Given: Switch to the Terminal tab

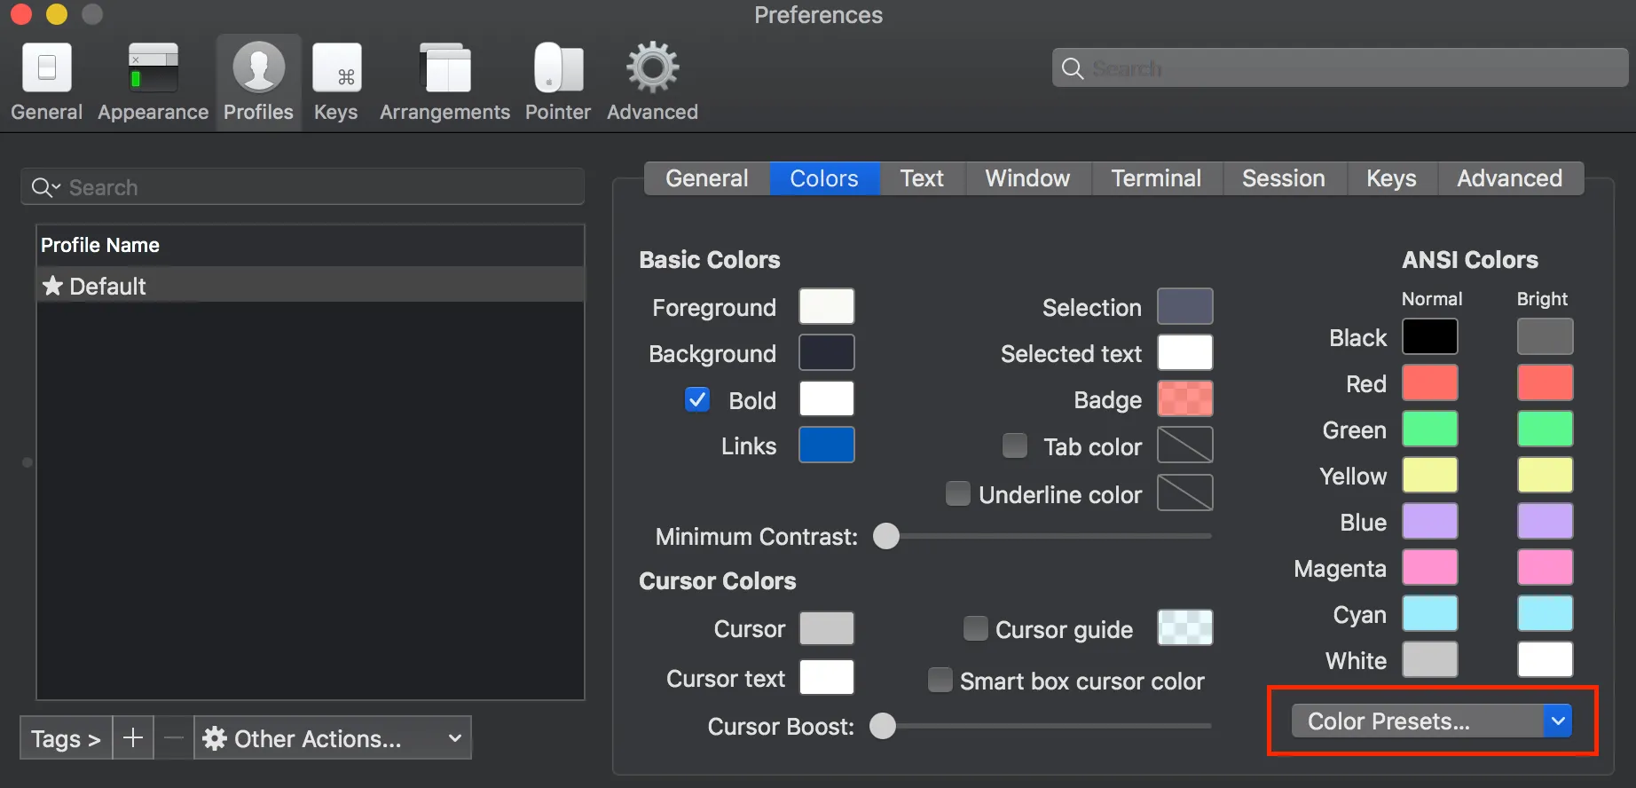Looking at the screenshot, I should tap(1156, 178).
